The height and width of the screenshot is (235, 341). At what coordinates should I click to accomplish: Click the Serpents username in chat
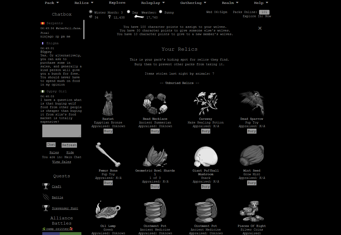tap(55, 23)
